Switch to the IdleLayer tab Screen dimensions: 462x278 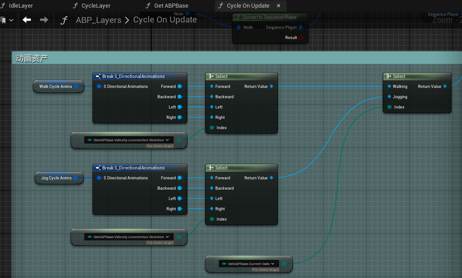(x=17, y=5)
